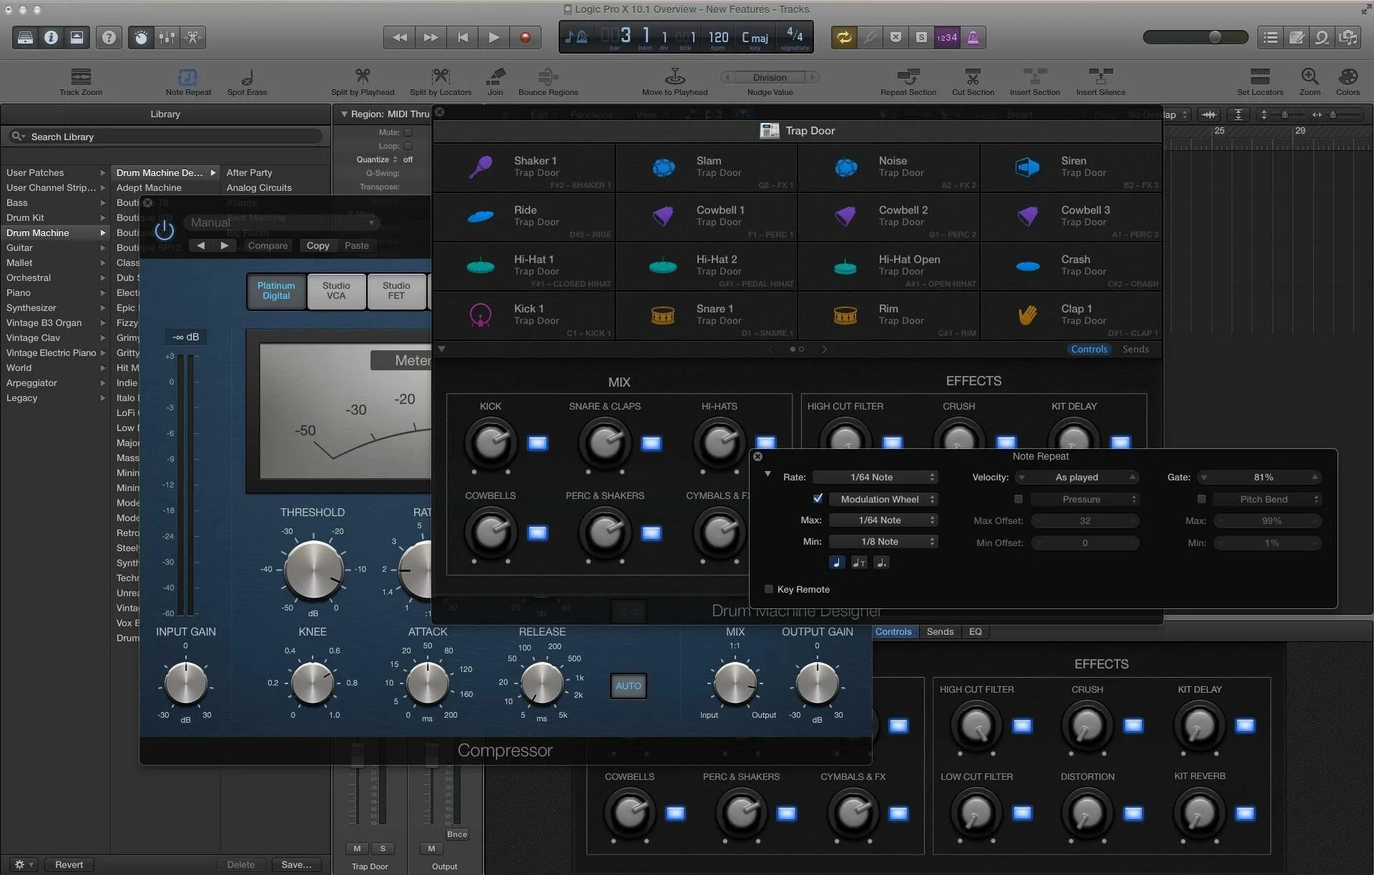Click the Copy button in MIDI region panel
Image resolution: width=1374 pixels, height=875 pixels.
click(x=316, y=244)
